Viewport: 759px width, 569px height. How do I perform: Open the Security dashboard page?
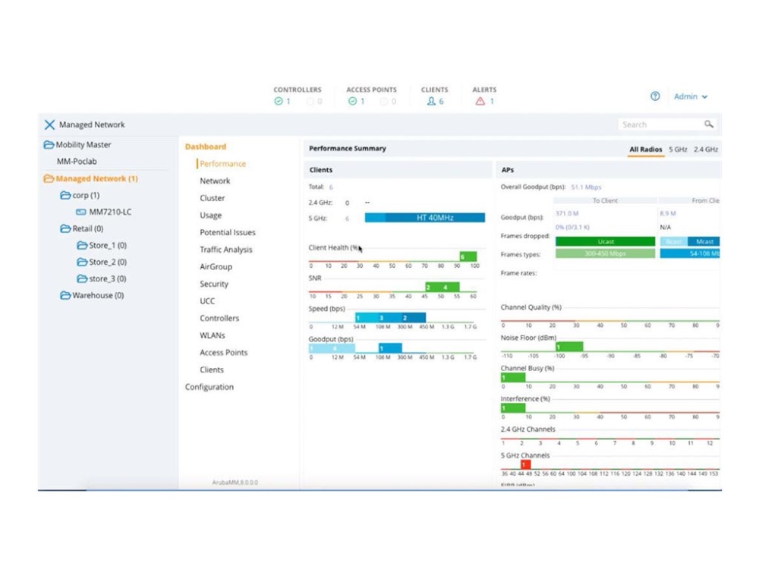tap(213, 284)
